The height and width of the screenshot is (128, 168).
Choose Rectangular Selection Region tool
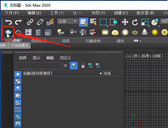pyautogui.click(x=103, y=22)
